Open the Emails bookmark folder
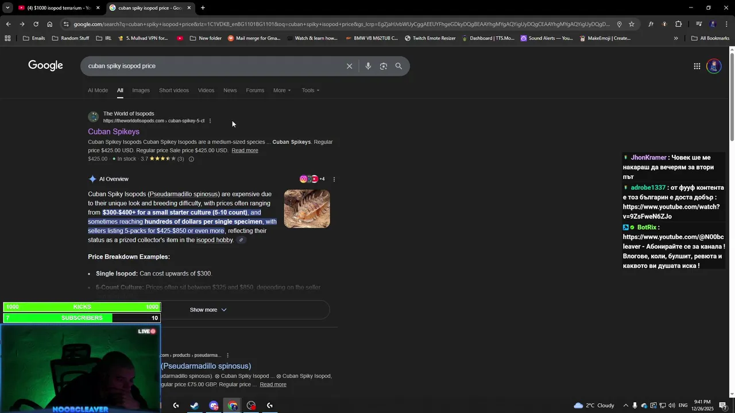Viewport: 735px width, 413px height. (34, 38)
